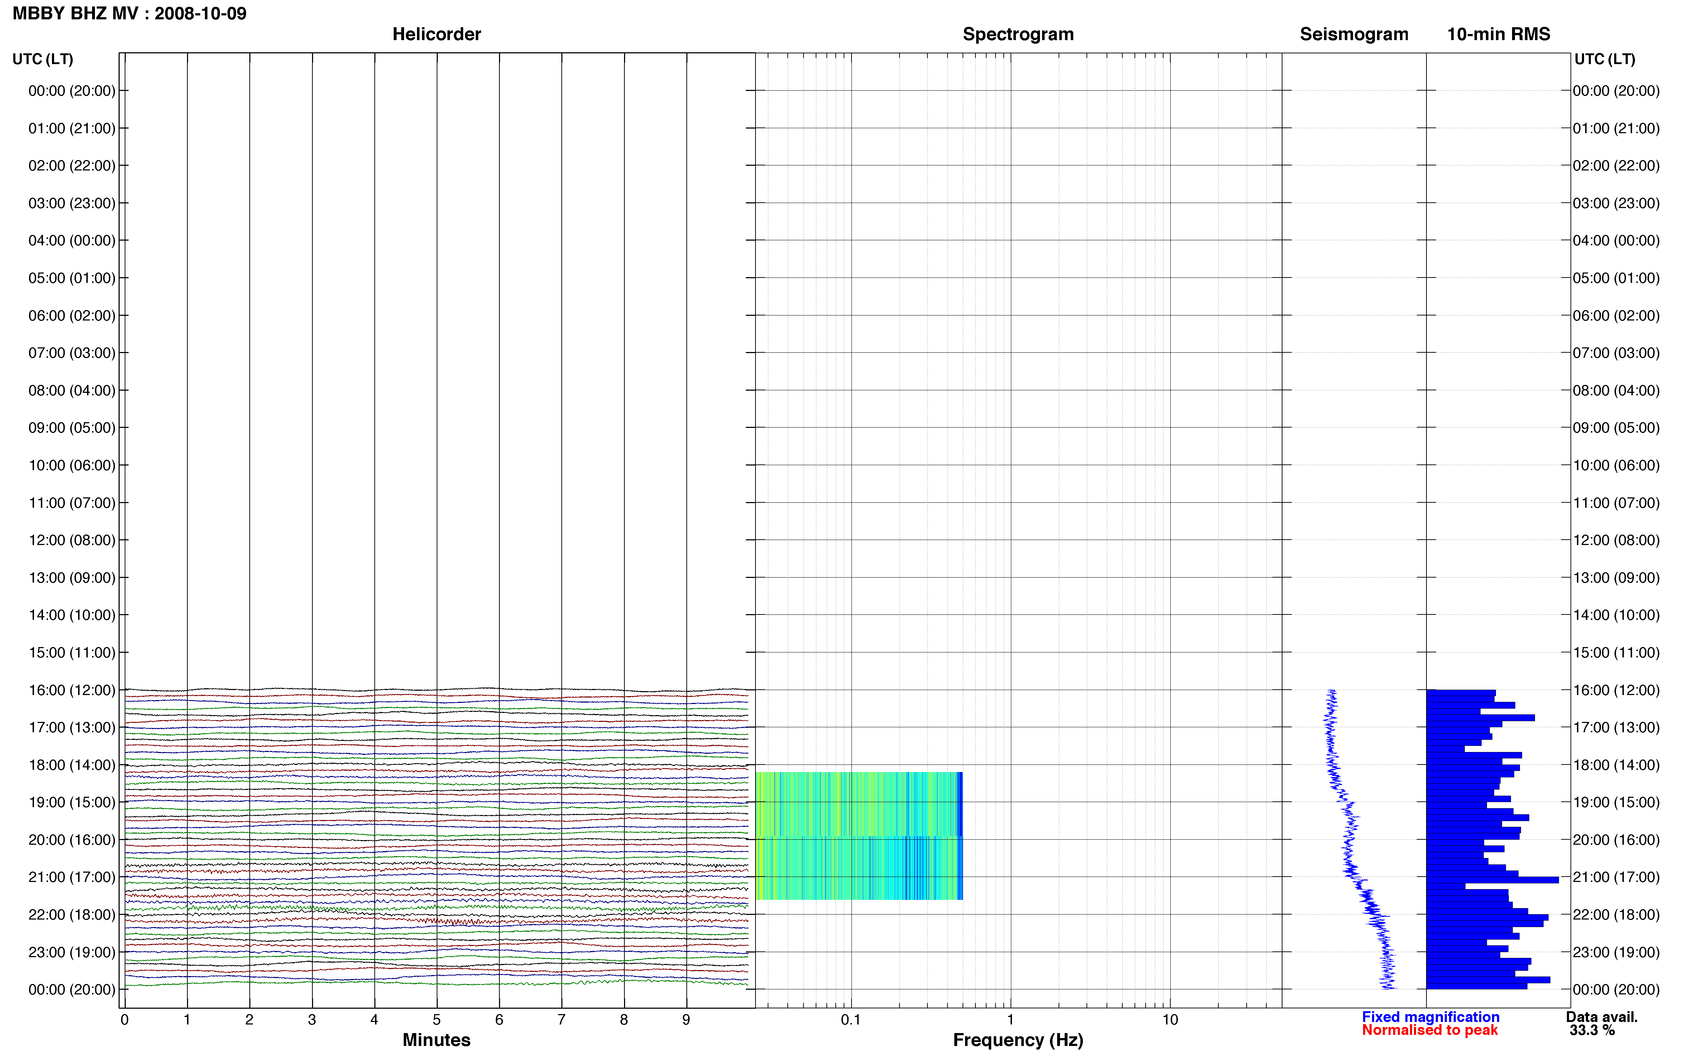
Task: Select left time label '16:00 (12:00)'
Action: click(72, 690)
